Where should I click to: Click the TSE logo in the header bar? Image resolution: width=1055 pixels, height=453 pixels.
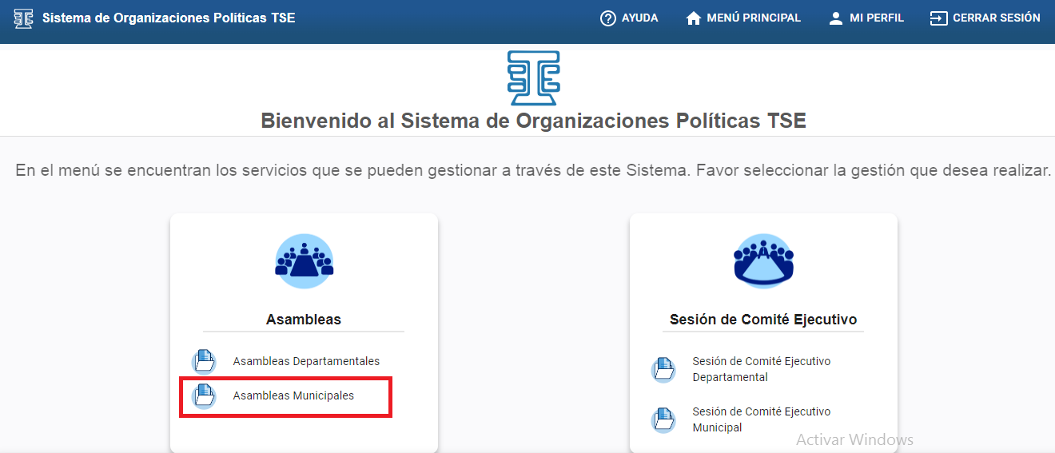pyautogui.click(x=24, y=18)
